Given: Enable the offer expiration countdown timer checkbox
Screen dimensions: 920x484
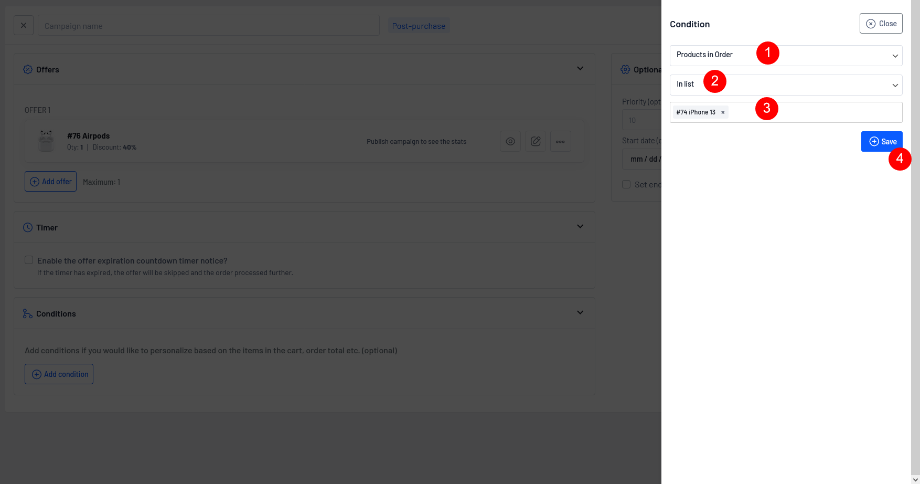Looking at the screenshot, I should (x=29, y=260).
